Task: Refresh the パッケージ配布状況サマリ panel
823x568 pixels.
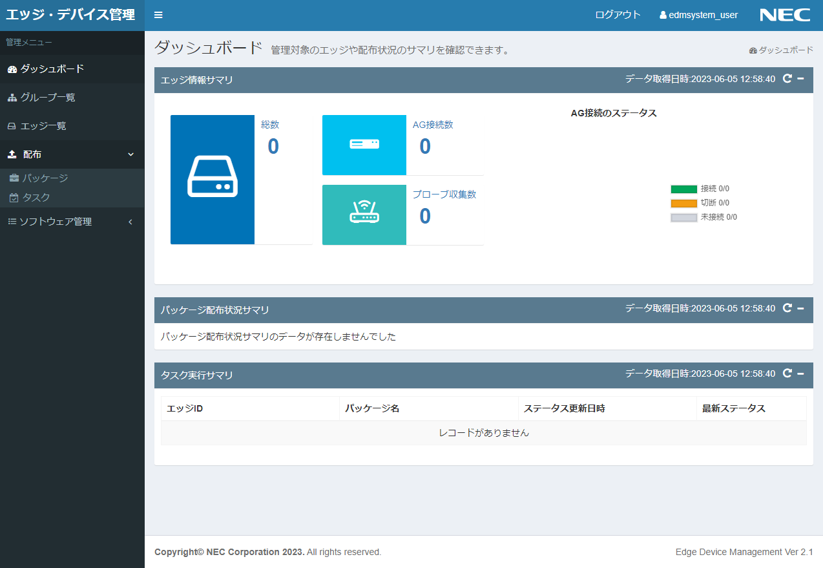Action: (x=787, y=308)
